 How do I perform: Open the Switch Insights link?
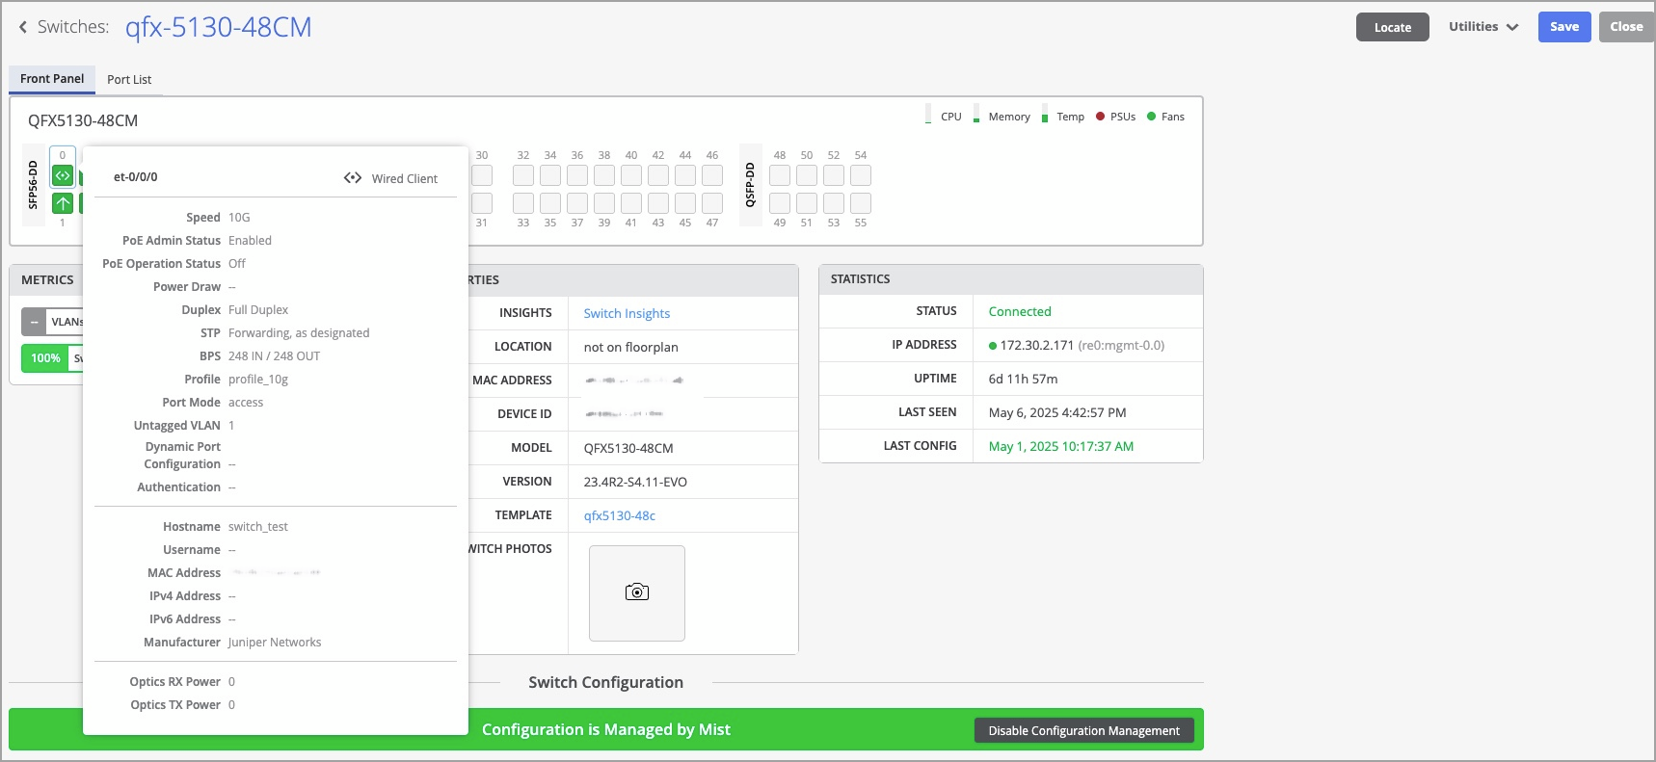pyautogui.click(x=627, y=313)
